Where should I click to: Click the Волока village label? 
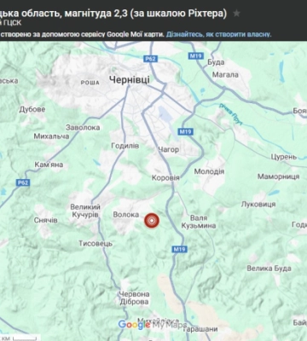[126, 215]
